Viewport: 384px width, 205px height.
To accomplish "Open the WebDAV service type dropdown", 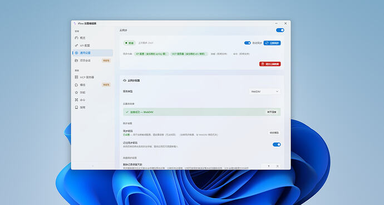I will point(265,91).
